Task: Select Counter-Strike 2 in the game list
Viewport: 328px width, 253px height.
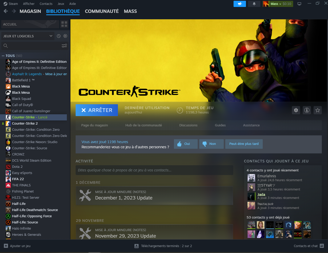Action: [25, 124]
